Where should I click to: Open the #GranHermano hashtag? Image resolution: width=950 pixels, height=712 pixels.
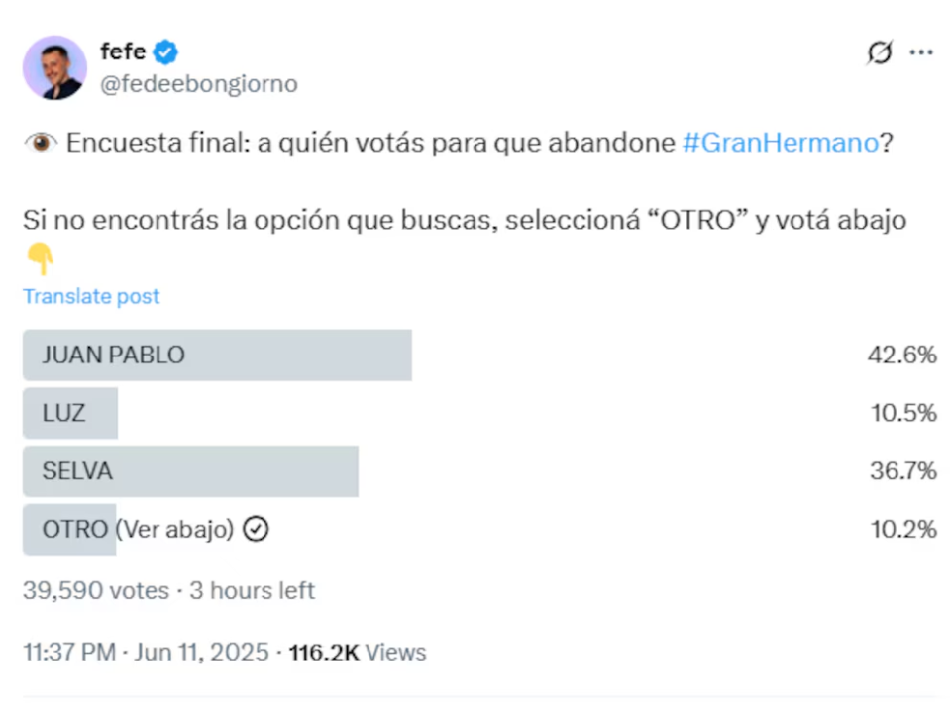[x=780, y=143]
